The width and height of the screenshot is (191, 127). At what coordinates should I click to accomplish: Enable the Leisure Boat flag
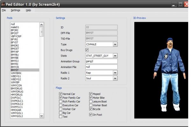91,101
